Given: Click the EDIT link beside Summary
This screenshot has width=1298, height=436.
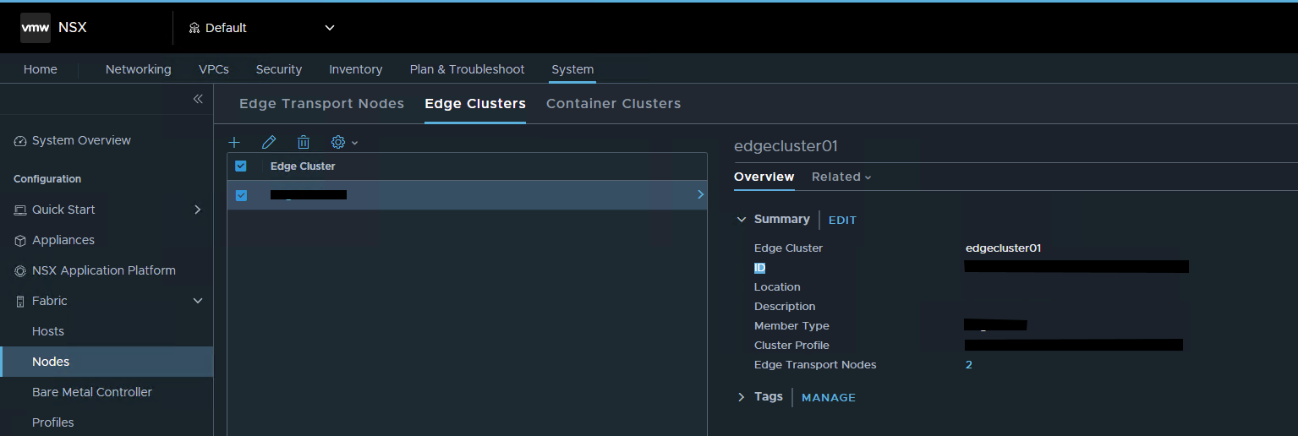Looking at the screenshot, I should click(x=842, y=220).
